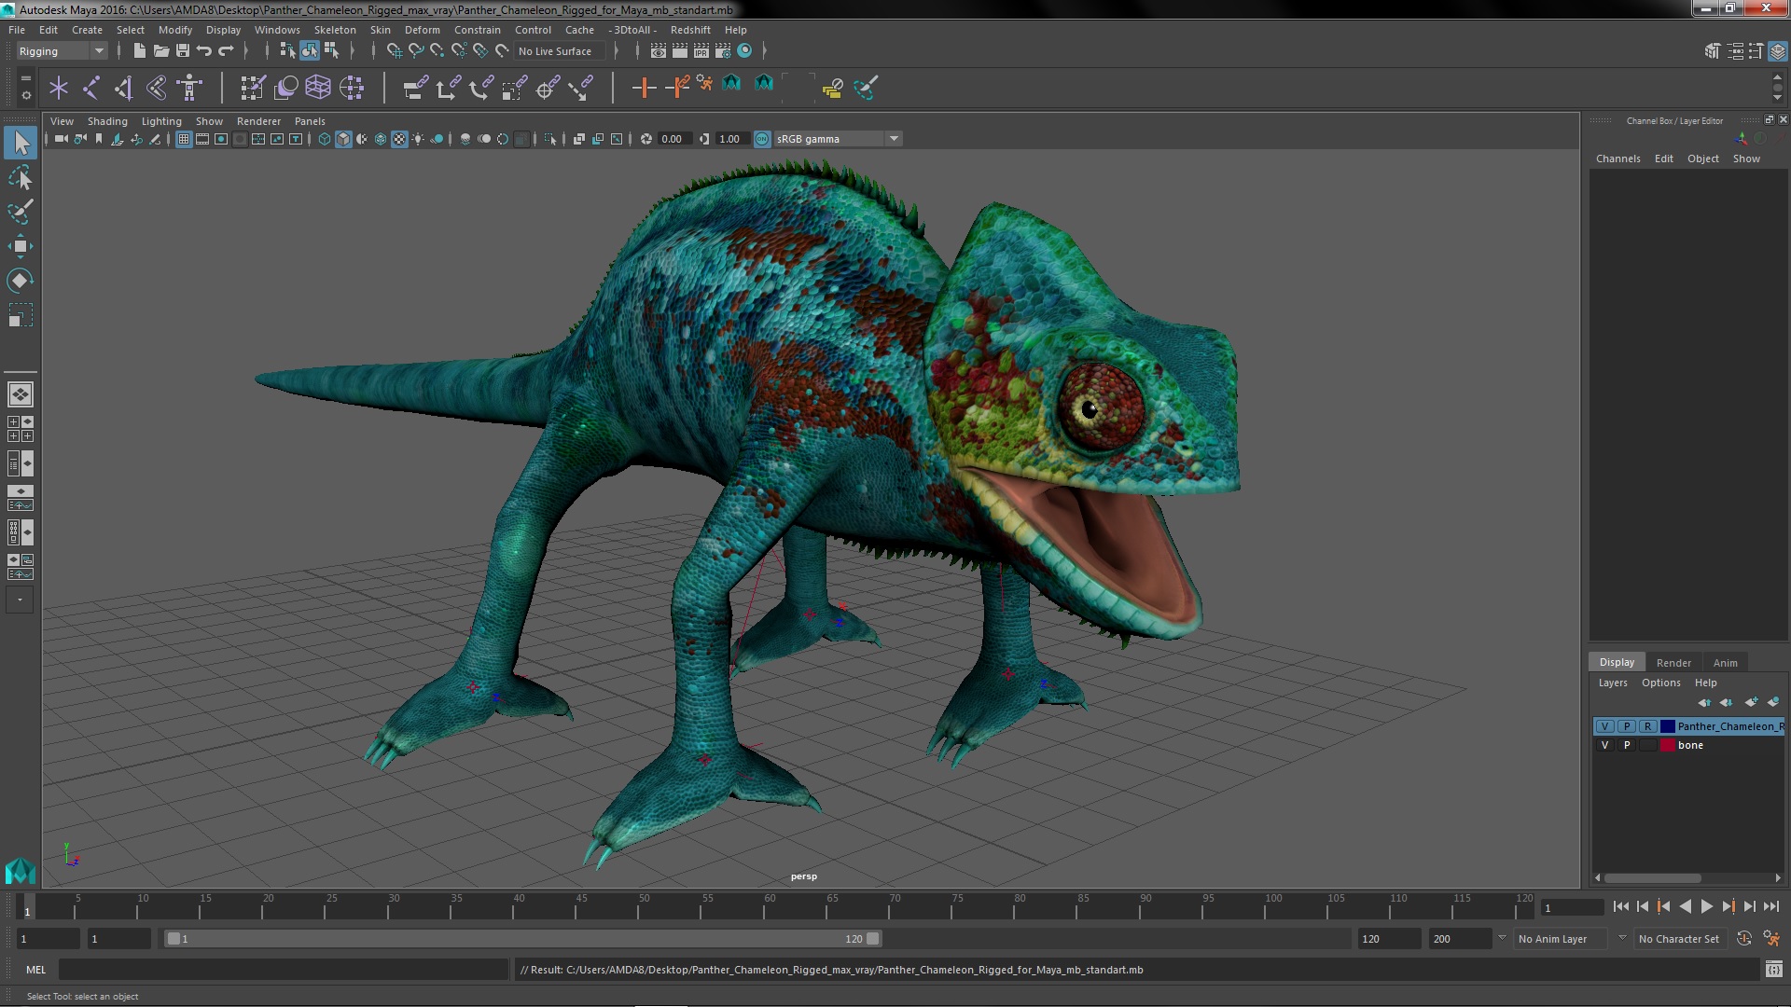Viewport: 1791px width, 1007px height.
Task: Select the Rotate tool in the toolbox
Action: pyautogui.click(x=20, y=281)
